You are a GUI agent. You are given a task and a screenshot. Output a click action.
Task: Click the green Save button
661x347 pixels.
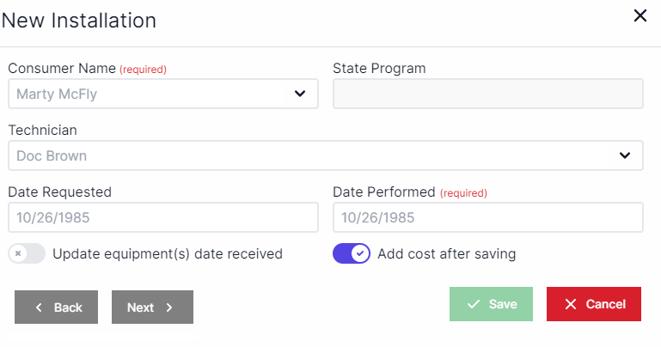[491, 304]
